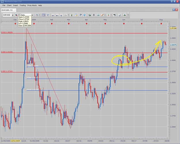Click the picture snapshot toolbar icon
The image size is (180, 144).
(90, 15)
